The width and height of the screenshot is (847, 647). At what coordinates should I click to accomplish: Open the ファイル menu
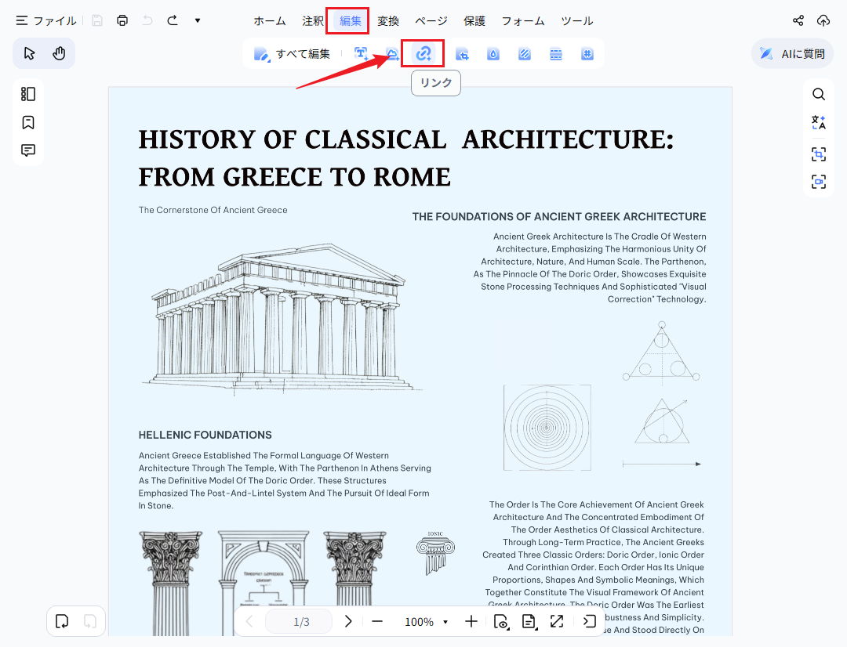point(46,20)
